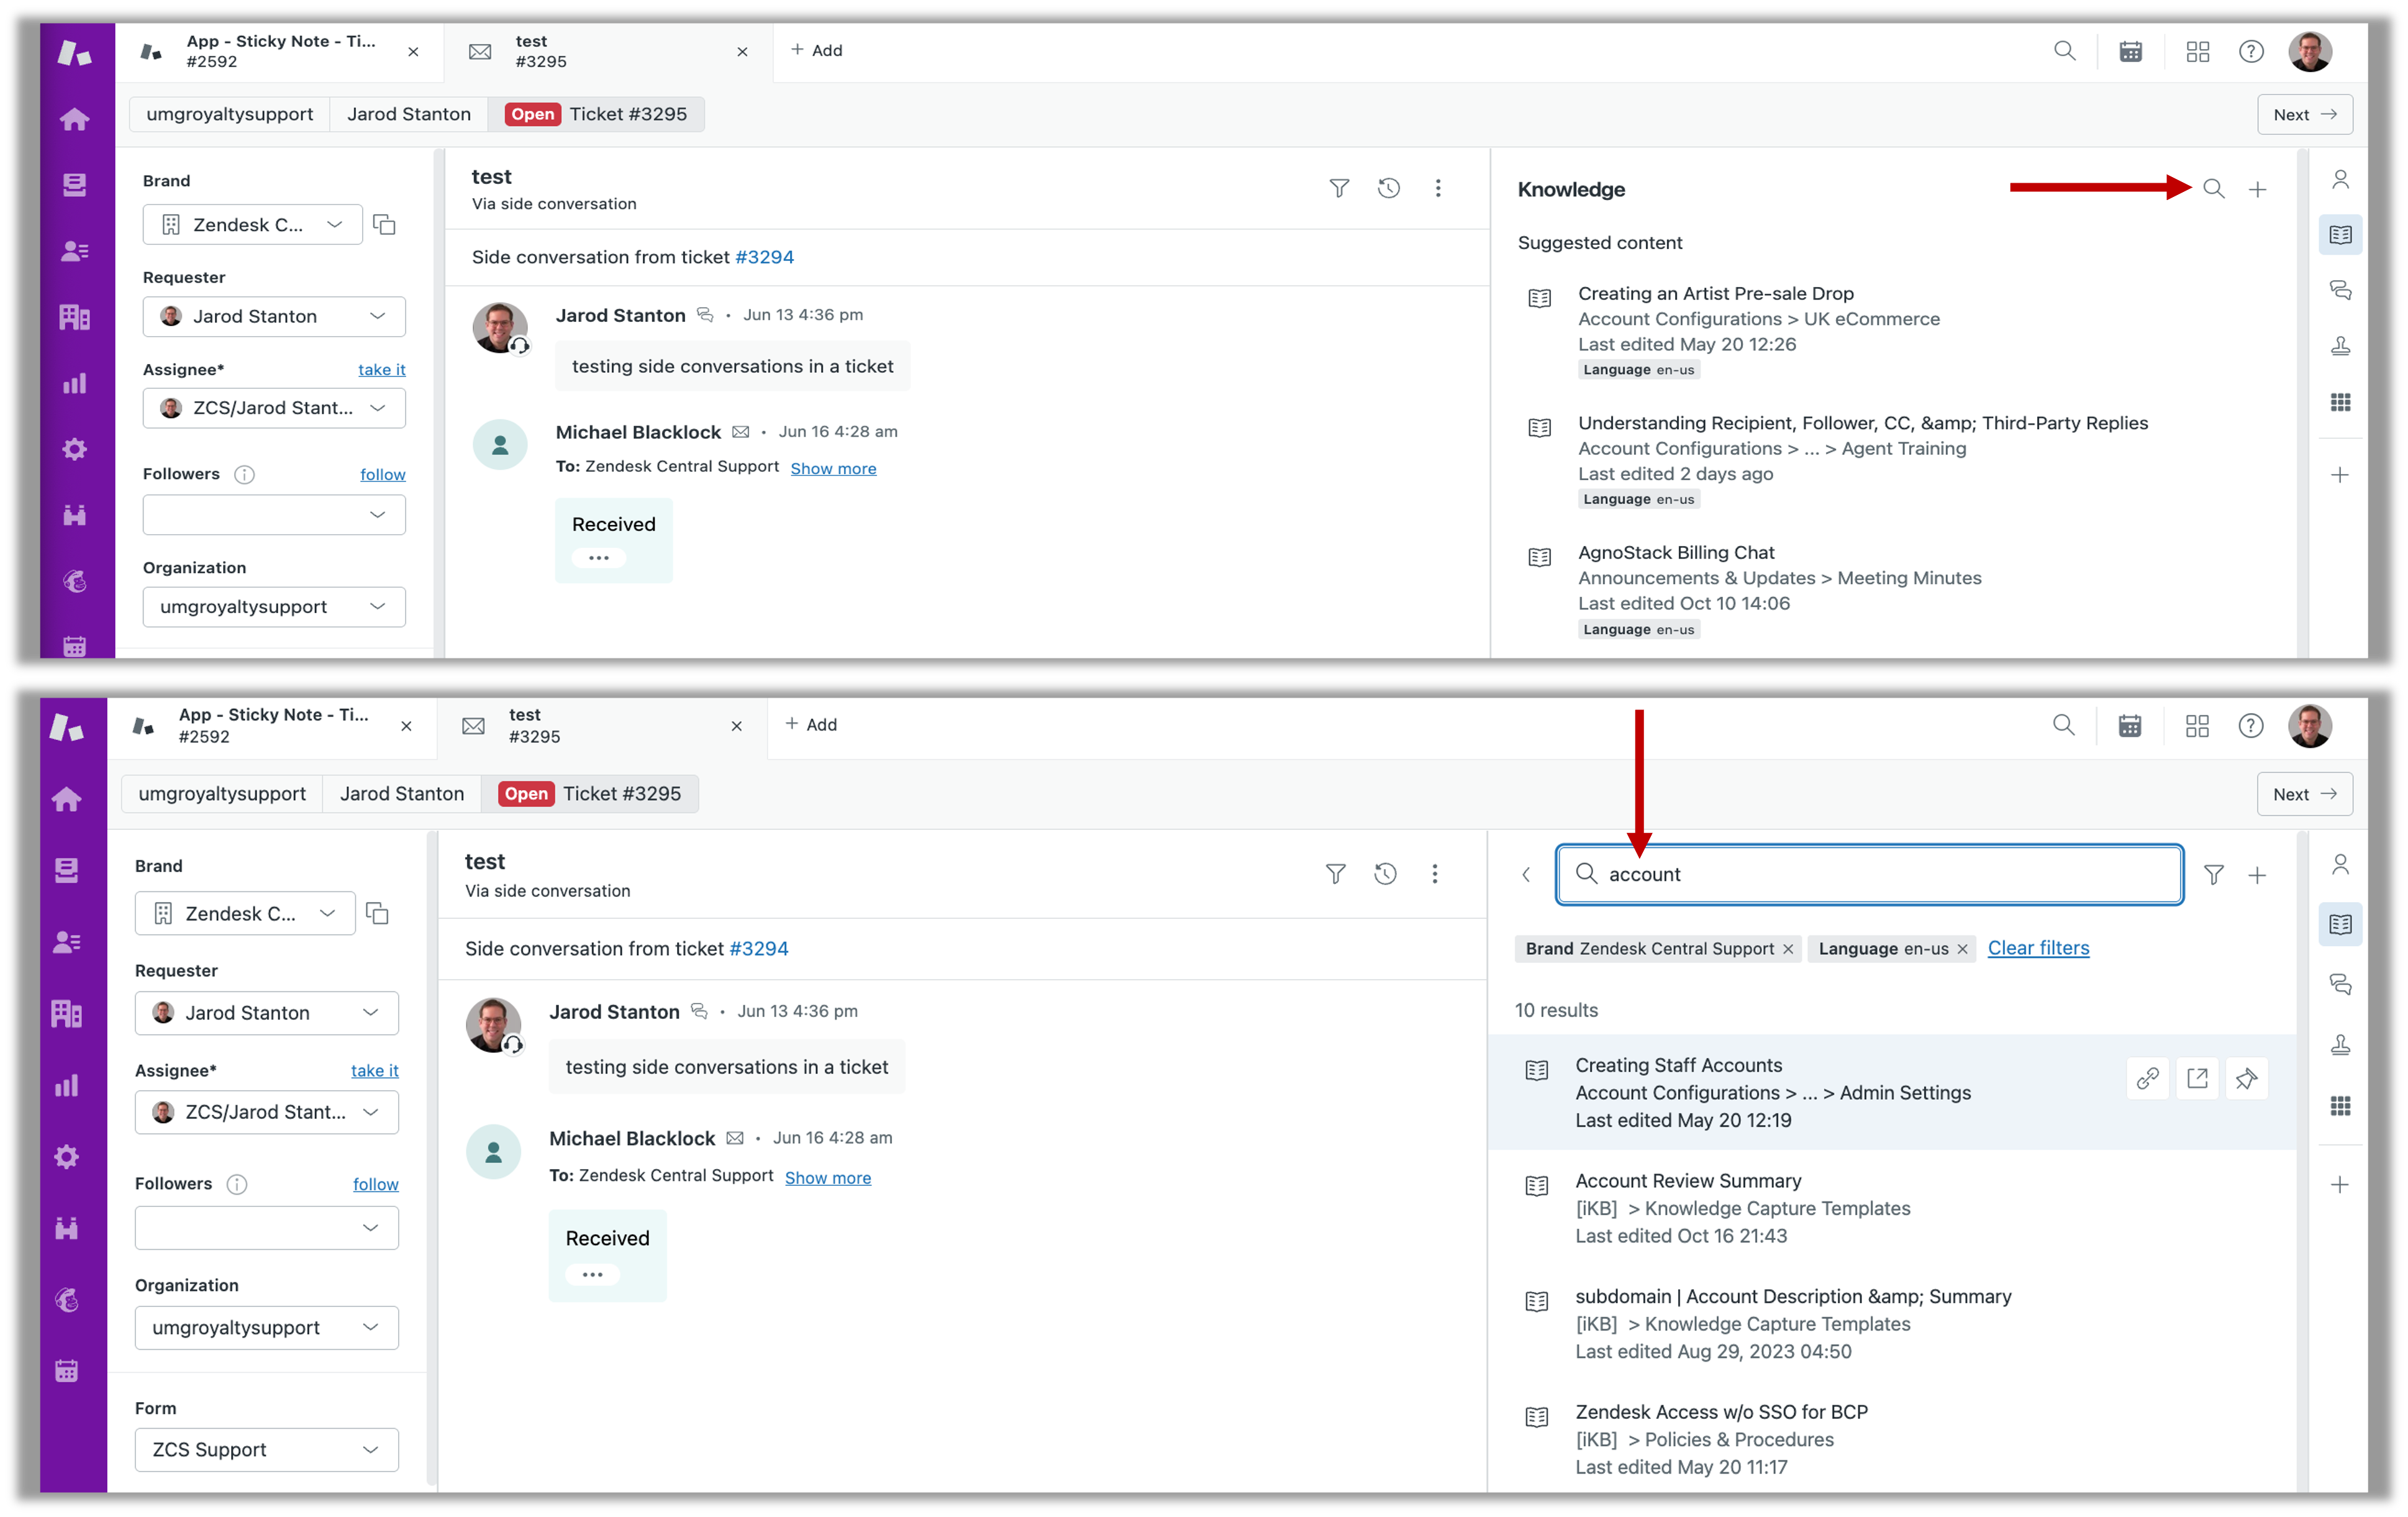Screen dimensions: 2408x1517
Task: Open the filter funnel icon next to the account search field
Action: pos(2213,874)
